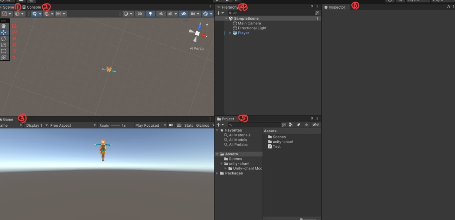Select the Hand view tool

click(3, 26)
